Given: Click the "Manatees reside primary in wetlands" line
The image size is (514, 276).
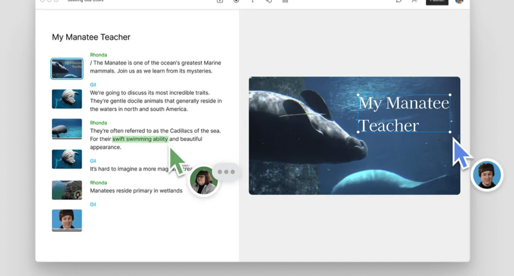Looking at the screenshot, I should (136, 191).
